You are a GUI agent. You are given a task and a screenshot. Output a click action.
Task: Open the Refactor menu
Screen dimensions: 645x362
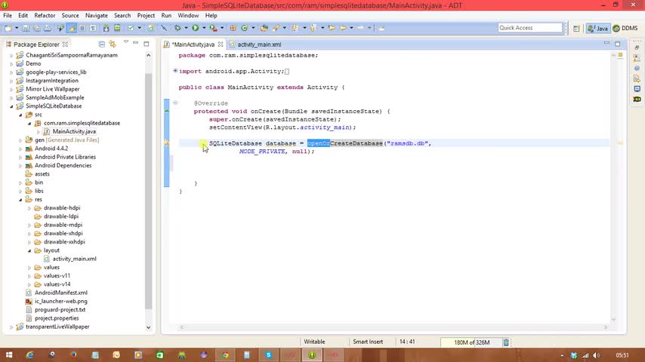45,15
